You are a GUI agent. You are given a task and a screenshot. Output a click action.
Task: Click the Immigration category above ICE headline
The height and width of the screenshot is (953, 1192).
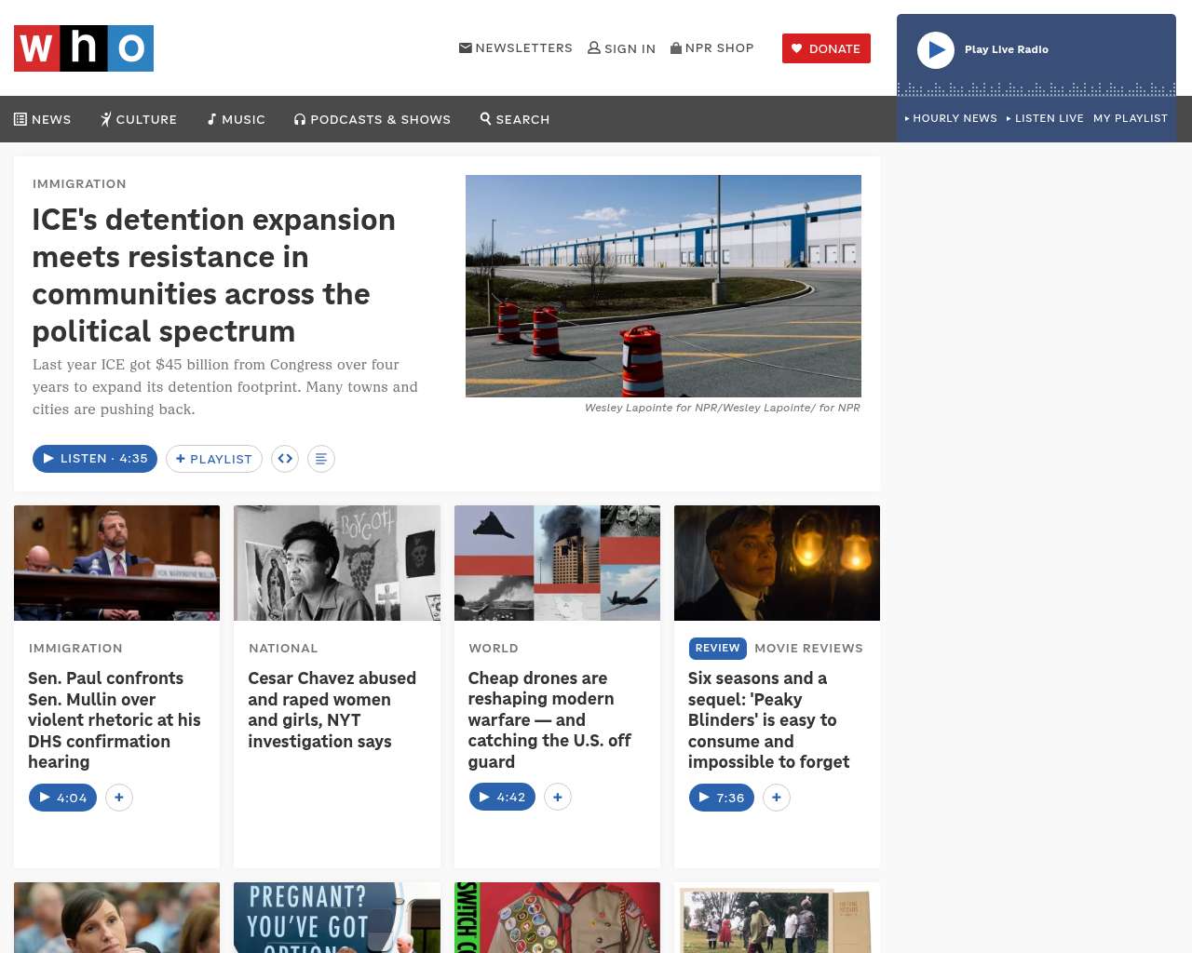[x=79, y=184]
